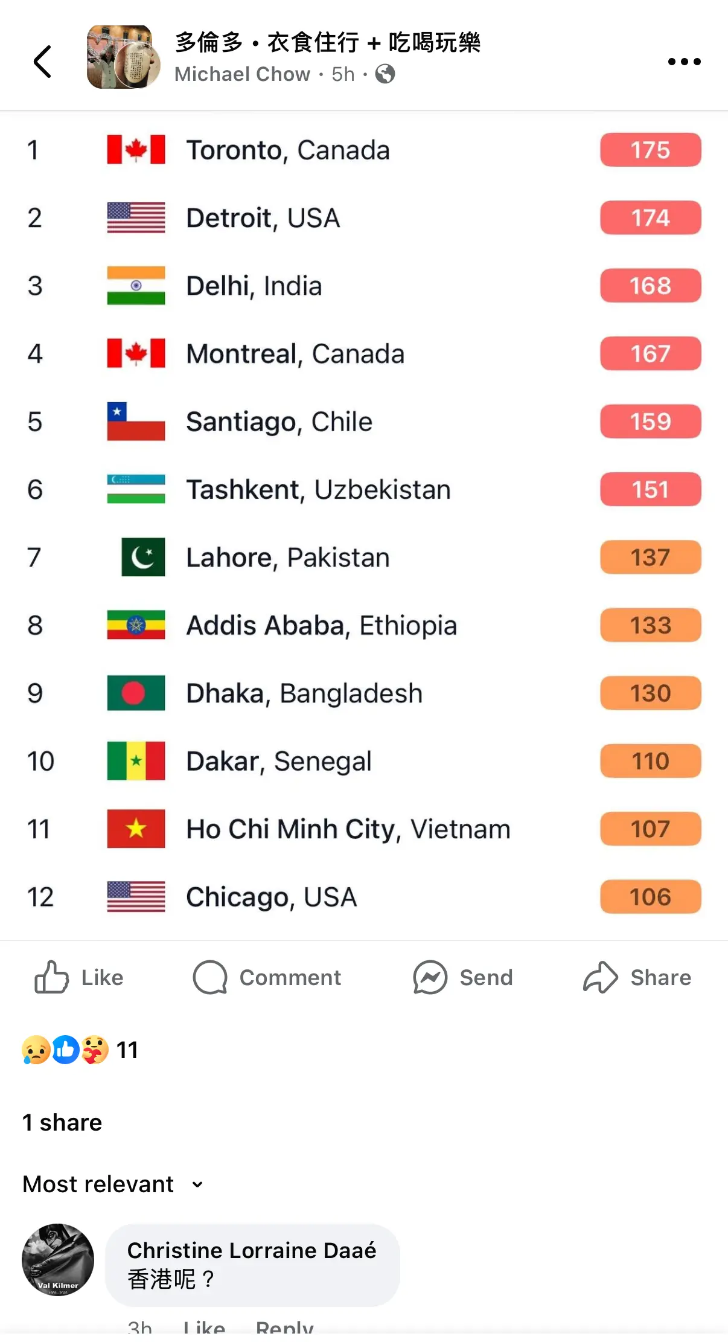The height and width of the screenshot is (1342, 728).
Task: Open Christine Lorraine Daaé's profile name
Action: click(252, 1250)
